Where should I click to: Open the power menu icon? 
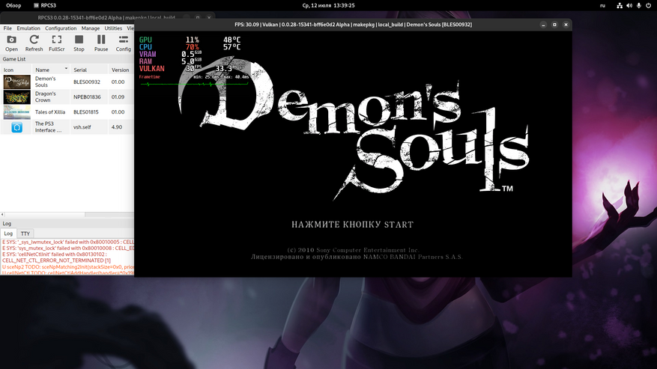click(648, 5)
